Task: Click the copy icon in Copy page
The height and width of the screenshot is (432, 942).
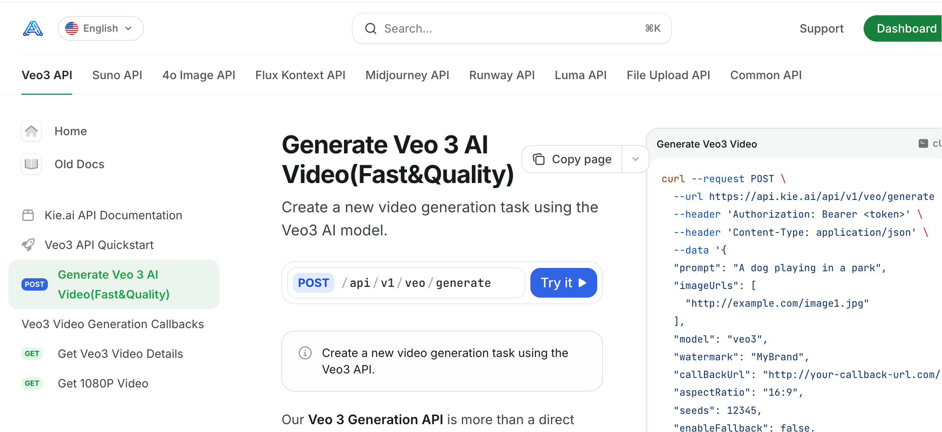Action: click(539, 159)
